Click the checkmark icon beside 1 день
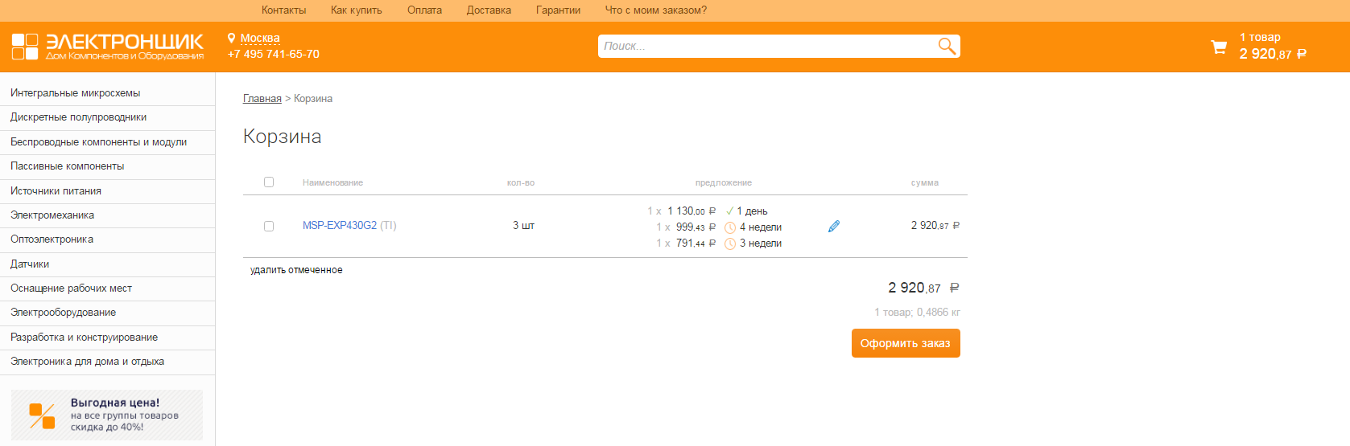The height and width of the screenshot is (446, 1350). click(x=730, y=211)
